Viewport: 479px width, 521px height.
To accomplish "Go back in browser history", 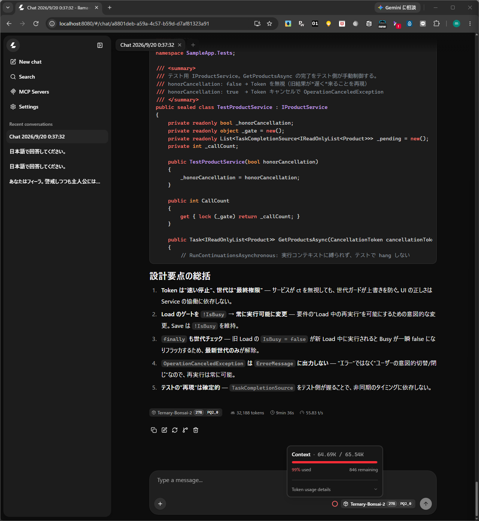I will tap(9, 24).
